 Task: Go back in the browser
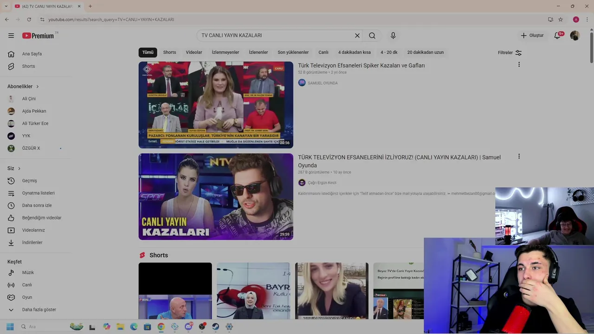[x=6, y=19]
